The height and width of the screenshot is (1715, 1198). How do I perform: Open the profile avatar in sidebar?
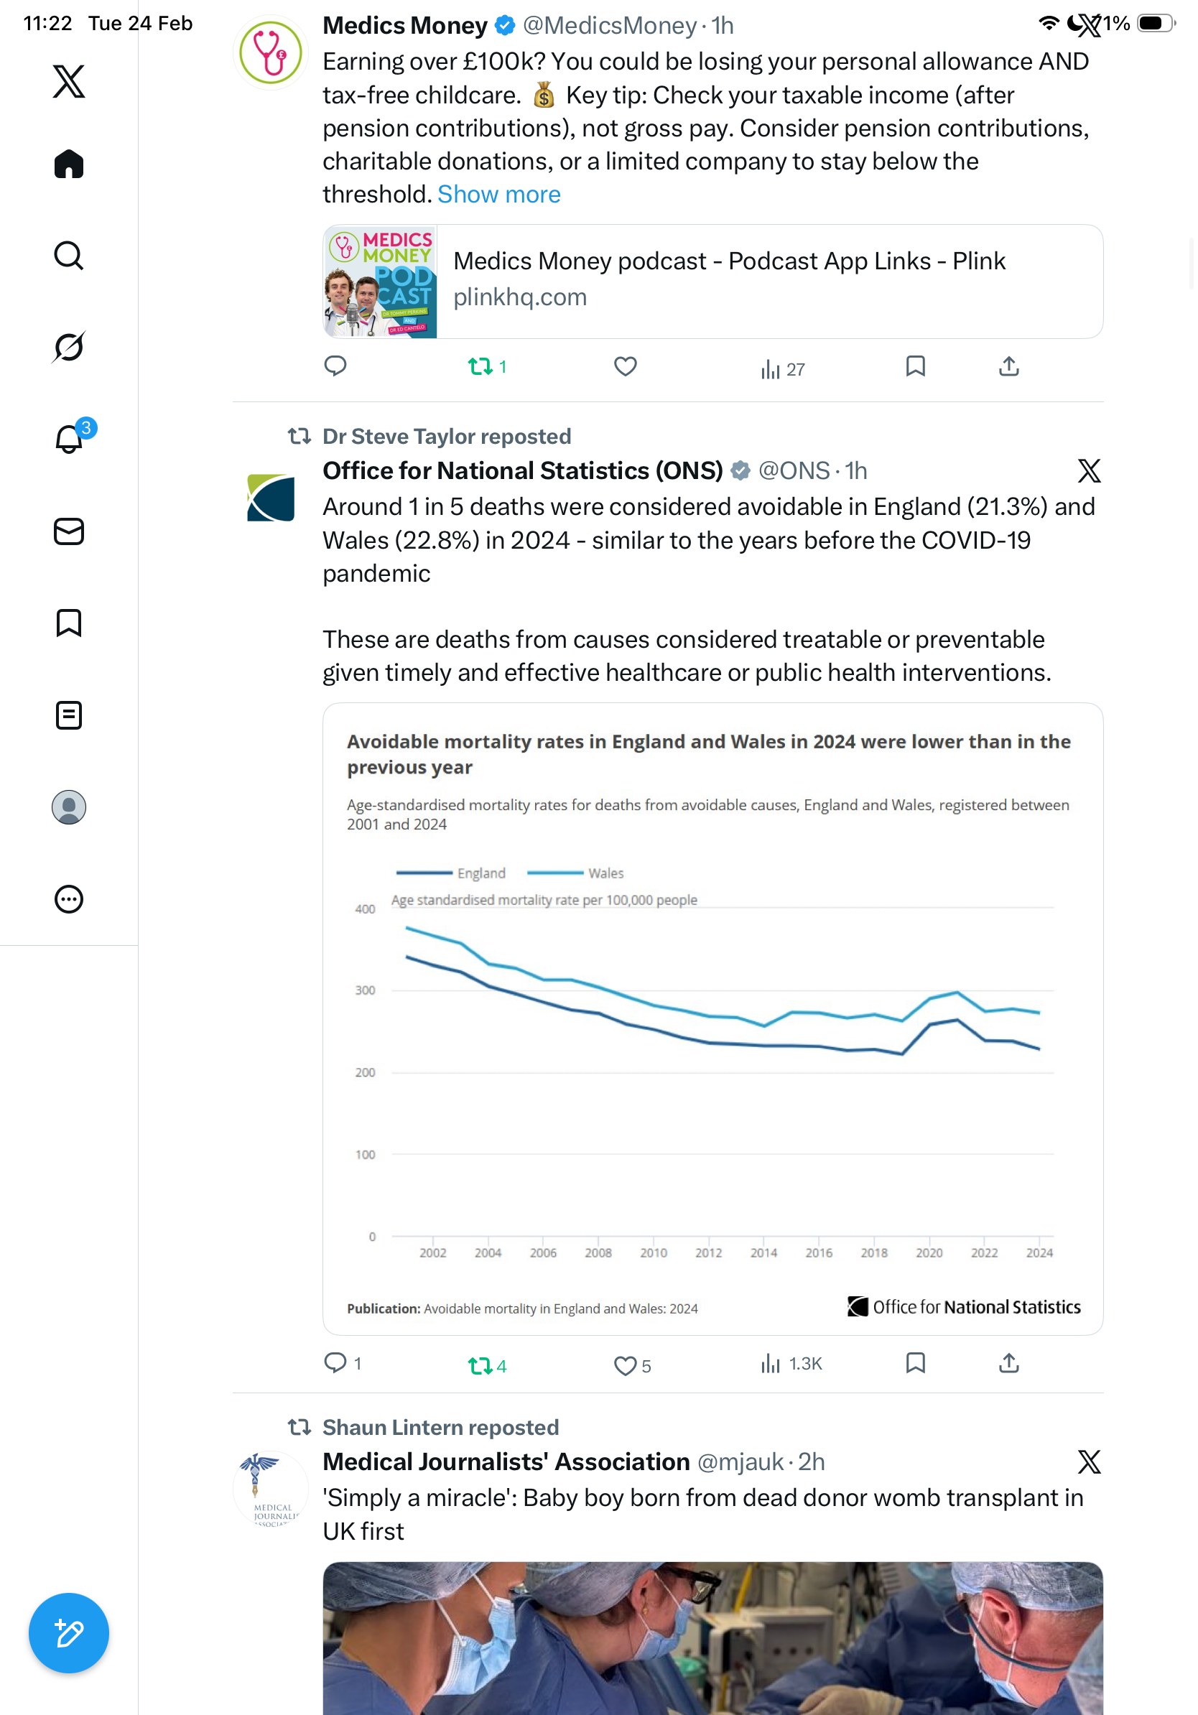69,807
